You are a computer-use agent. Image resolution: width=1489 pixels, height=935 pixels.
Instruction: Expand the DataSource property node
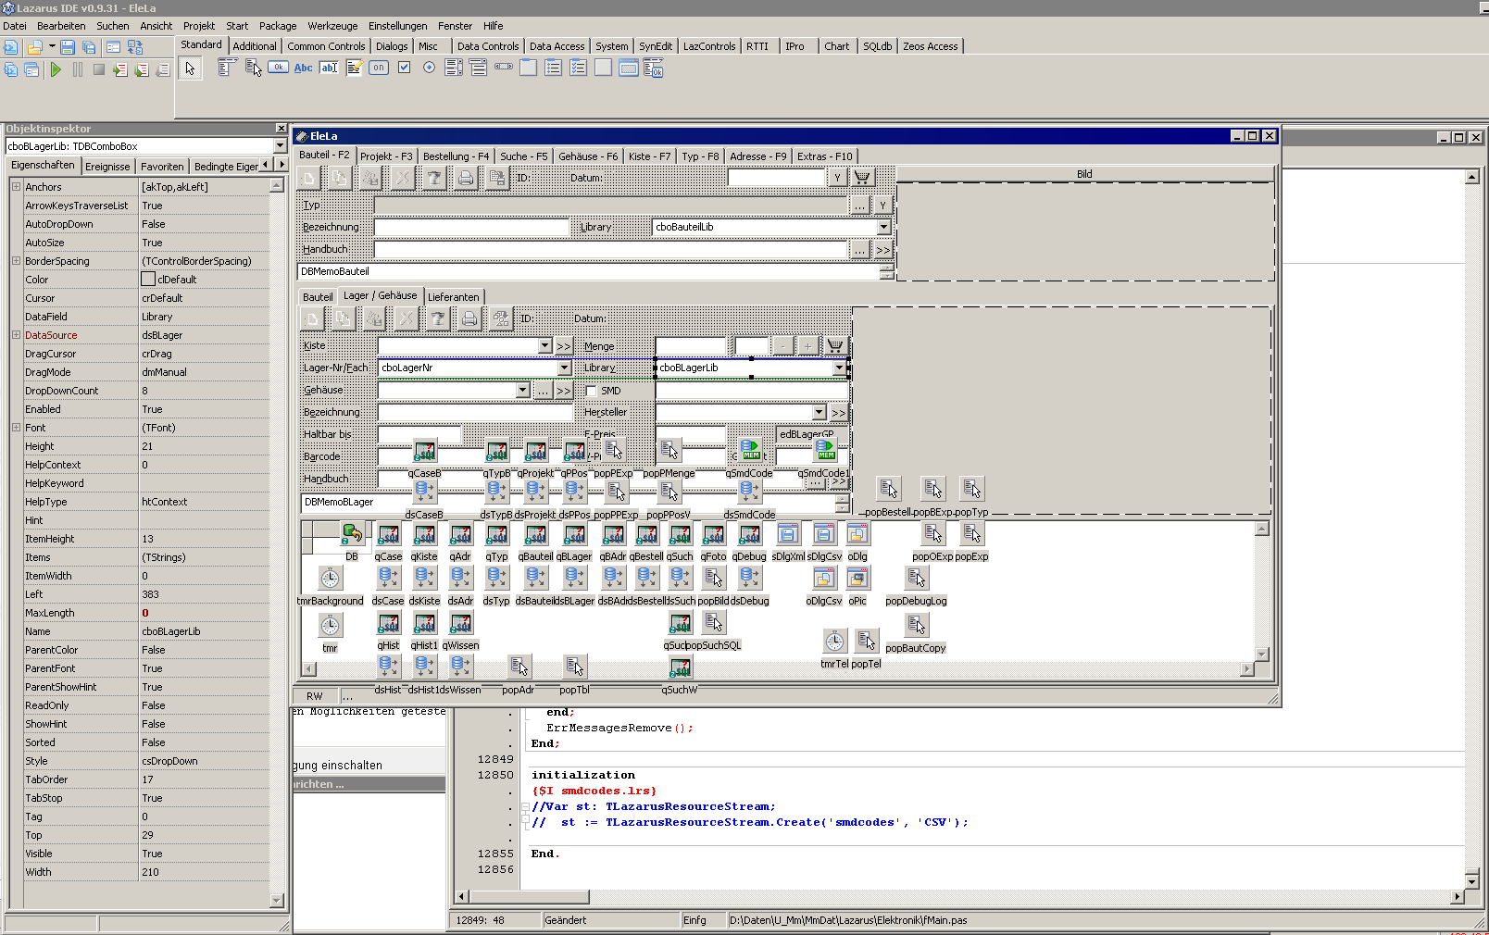(16, 335)
